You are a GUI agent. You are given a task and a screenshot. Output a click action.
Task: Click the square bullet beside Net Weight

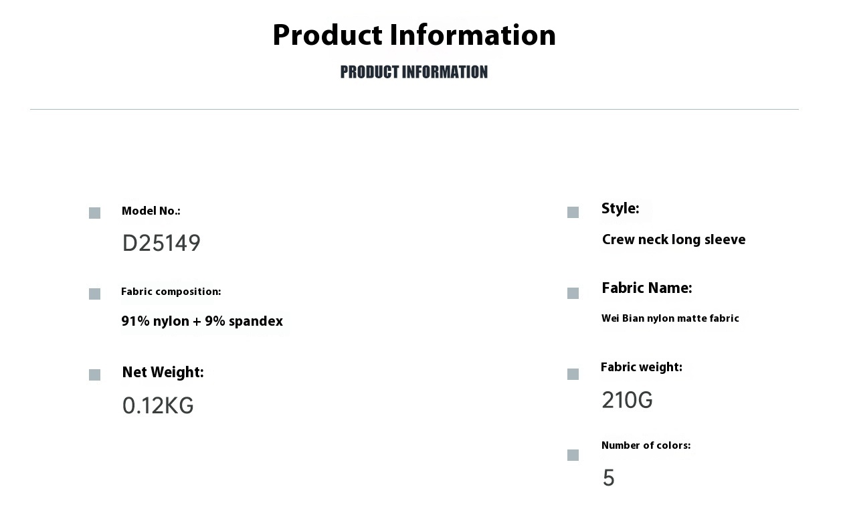tap(94, 375)
